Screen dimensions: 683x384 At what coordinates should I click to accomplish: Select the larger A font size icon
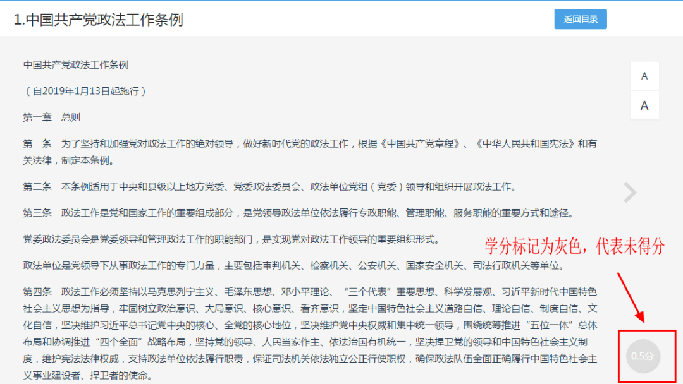coord(644,105)
